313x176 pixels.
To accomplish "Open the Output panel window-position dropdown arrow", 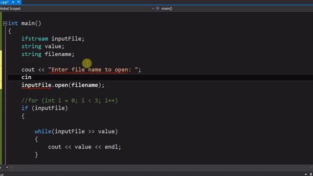I will (x=306, y=175).
